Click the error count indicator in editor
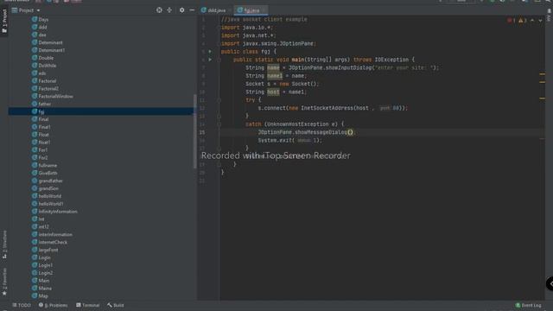The height and width of the screenshot is (311, 553). coord(511,21)
